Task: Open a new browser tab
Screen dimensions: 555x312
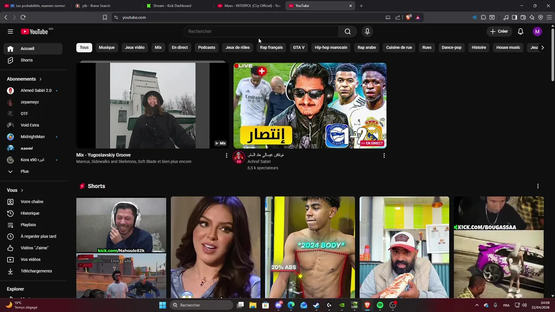Action: point(361,6)
